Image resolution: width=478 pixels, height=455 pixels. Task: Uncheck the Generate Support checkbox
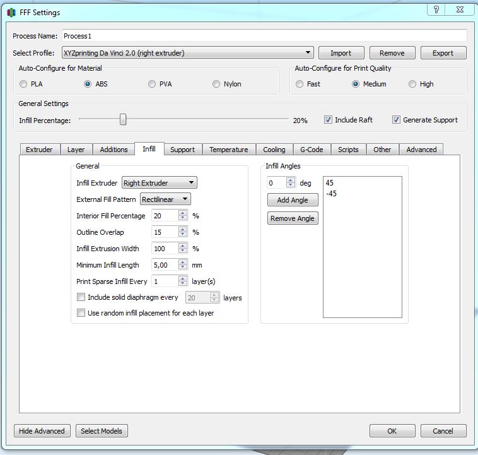pos(396,120)
